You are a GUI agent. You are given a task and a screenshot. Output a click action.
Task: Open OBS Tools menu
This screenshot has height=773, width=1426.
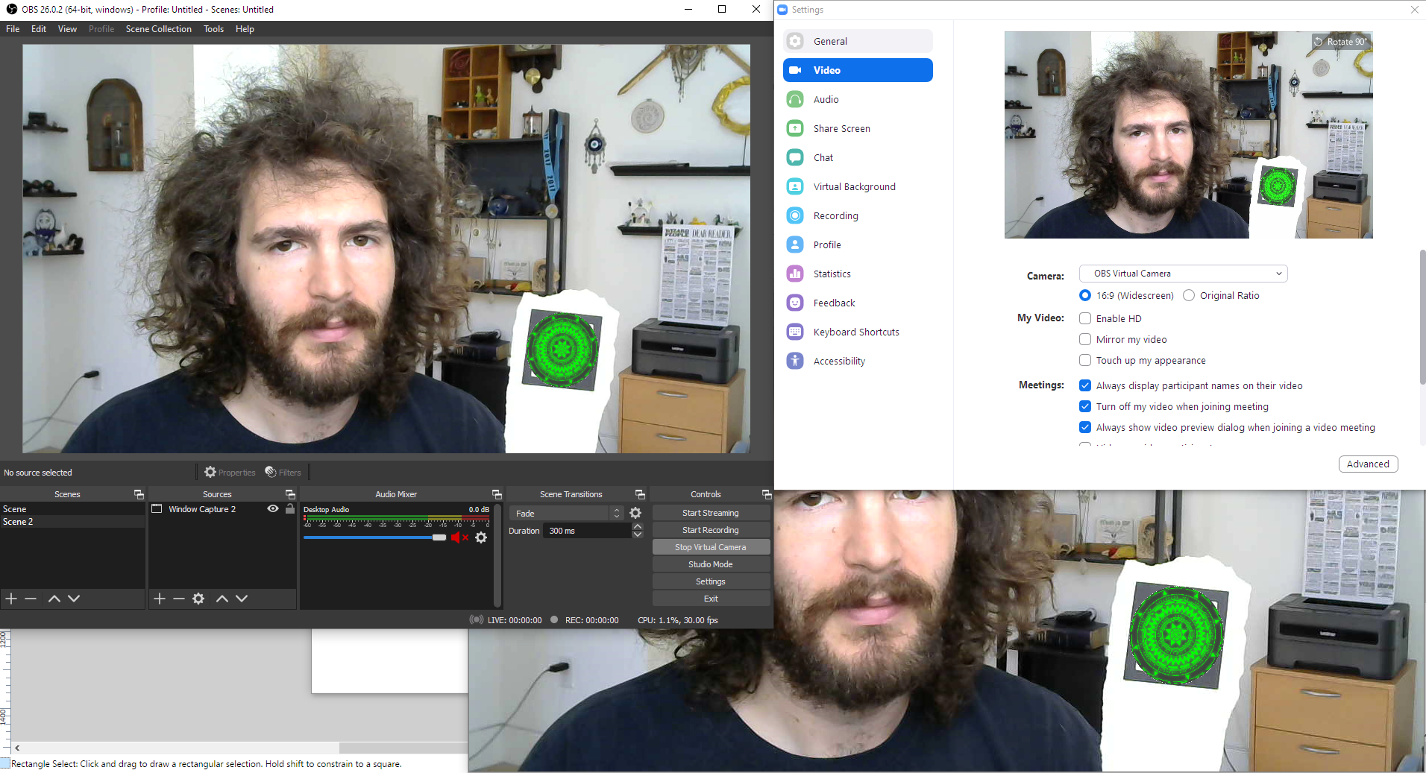(x=213, y=29)
